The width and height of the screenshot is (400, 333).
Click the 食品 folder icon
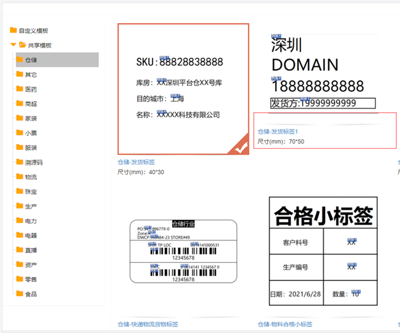[x=20, y=294]
